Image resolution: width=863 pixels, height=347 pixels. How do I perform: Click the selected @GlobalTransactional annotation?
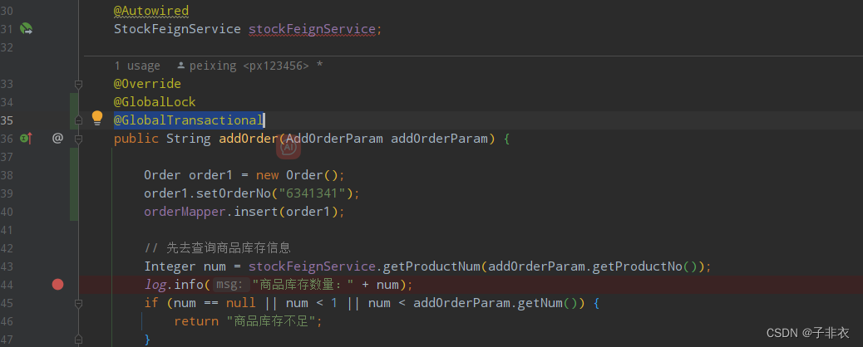[x=189, y=120]
